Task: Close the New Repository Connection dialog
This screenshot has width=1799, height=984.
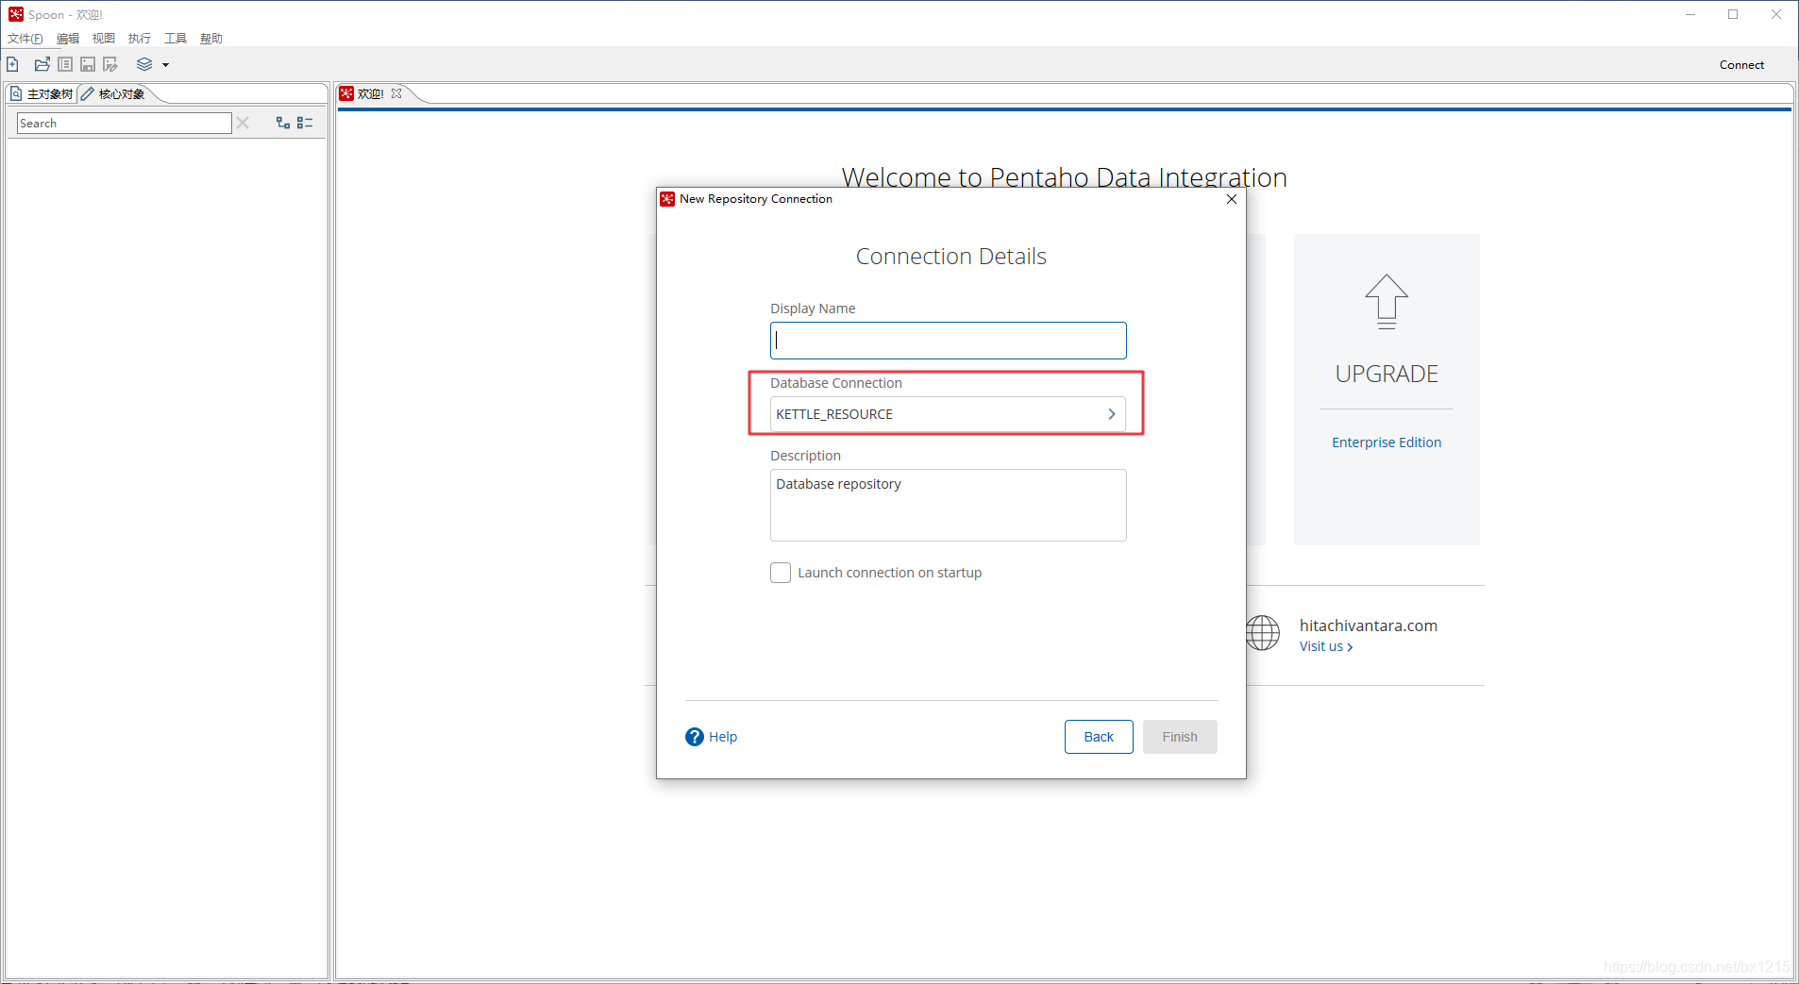Action: pyautogui.click(x=1232, y=199)
